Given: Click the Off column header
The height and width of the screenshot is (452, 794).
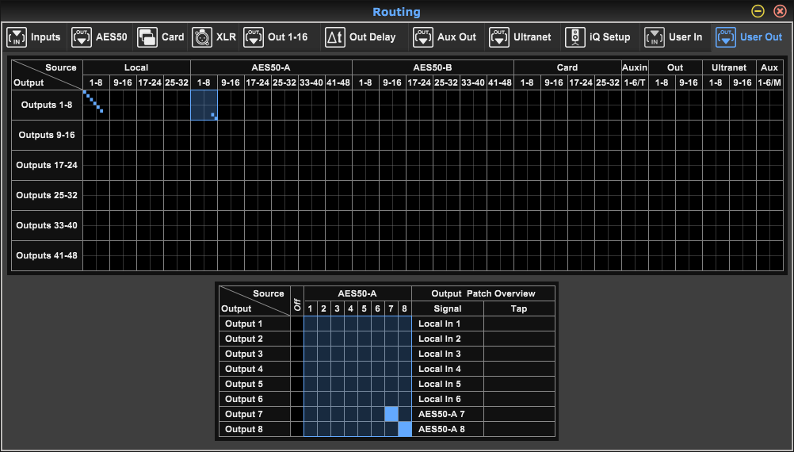Looking at the screenshot, I should coord(296,301).
